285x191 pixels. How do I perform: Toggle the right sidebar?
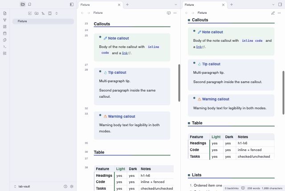pos(280,4)
